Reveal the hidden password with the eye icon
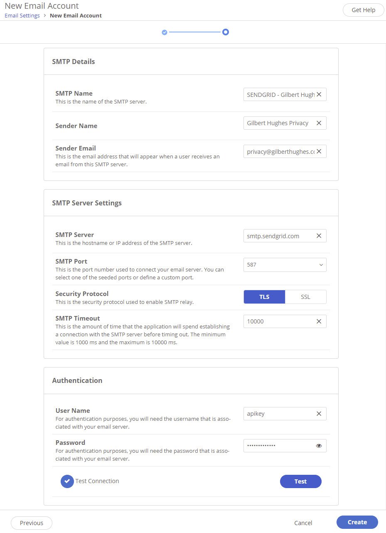Viewport: 386px width, 533px height. pos(319,445)
